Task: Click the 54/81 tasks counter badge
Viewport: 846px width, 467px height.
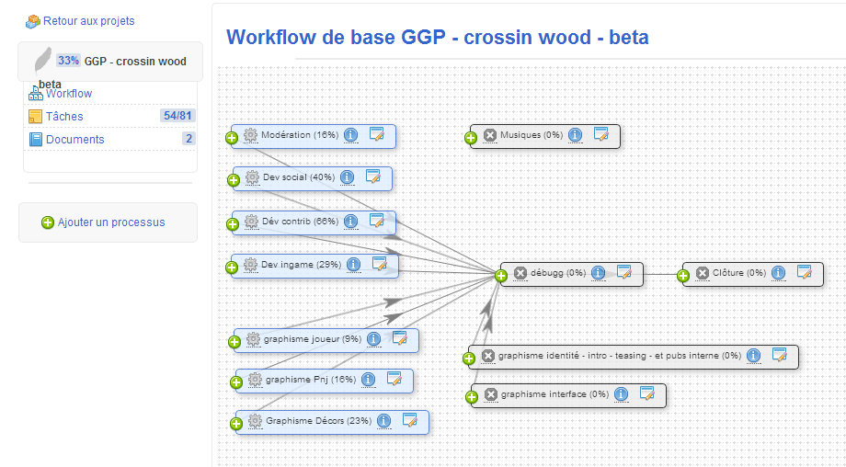Action: (x=177, y=116)
